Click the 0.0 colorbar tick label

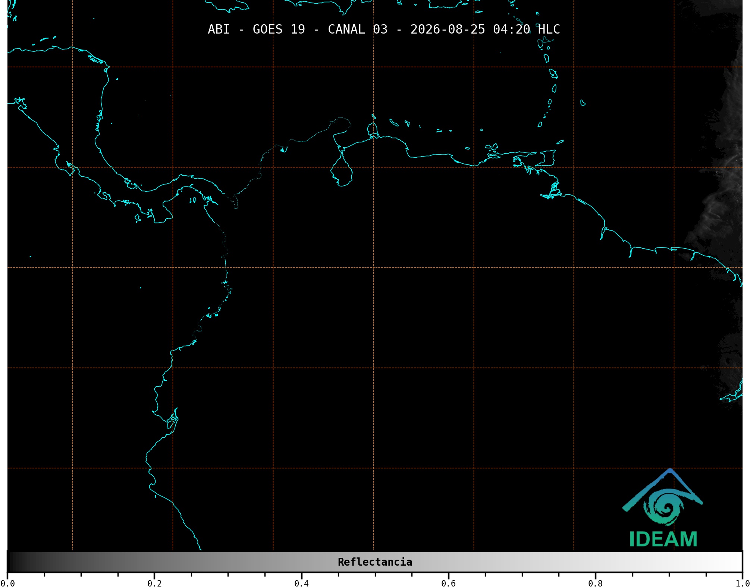(7, 584)
